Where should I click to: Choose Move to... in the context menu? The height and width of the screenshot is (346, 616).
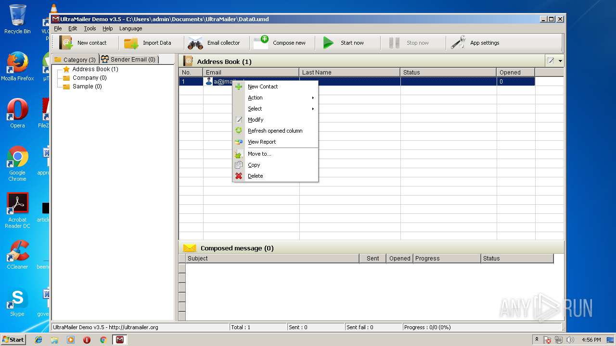[x=275, y=154]
